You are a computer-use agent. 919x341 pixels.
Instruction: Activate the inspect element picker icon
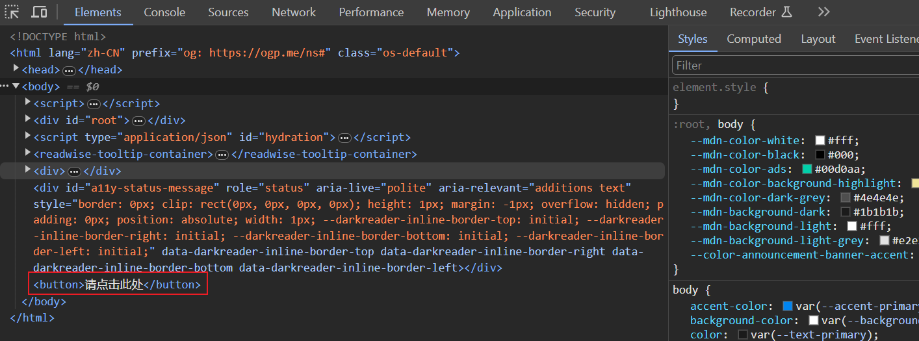coord(12,12)
